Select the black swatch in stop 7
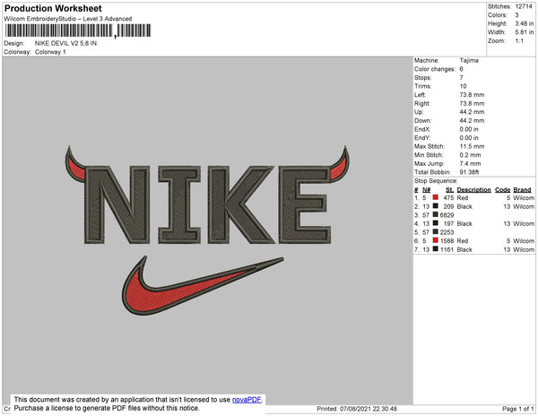The image size is (538, 416). [x=435, y=248]
